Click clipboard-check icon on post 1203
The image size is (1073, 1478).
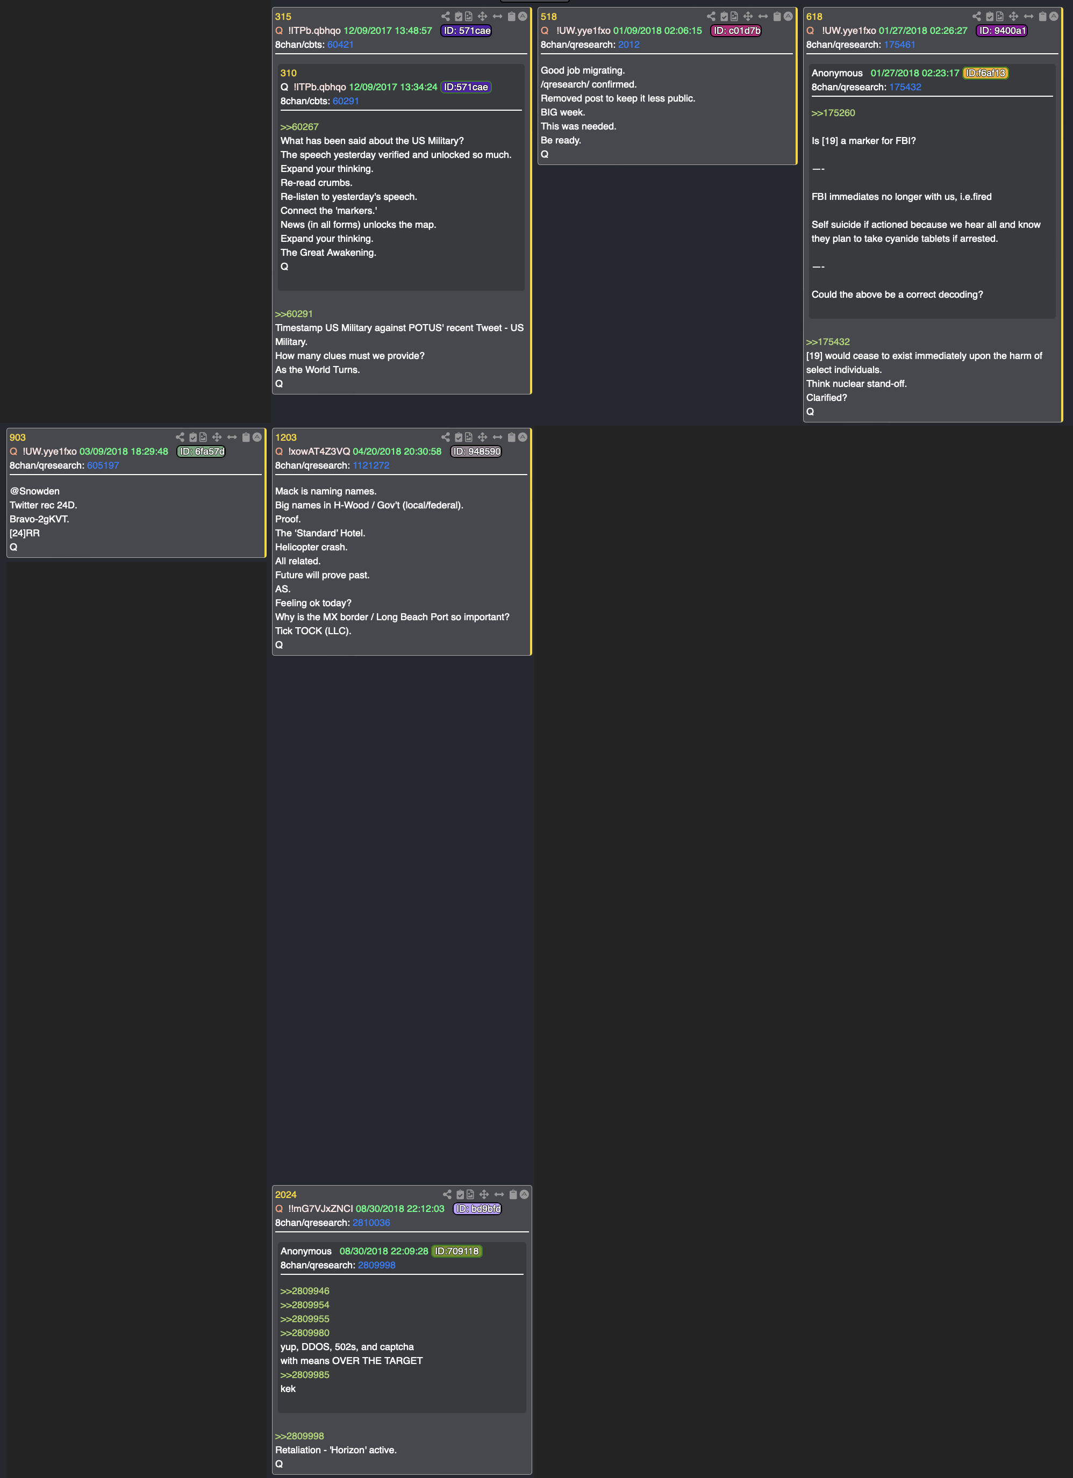click(458, 437)
